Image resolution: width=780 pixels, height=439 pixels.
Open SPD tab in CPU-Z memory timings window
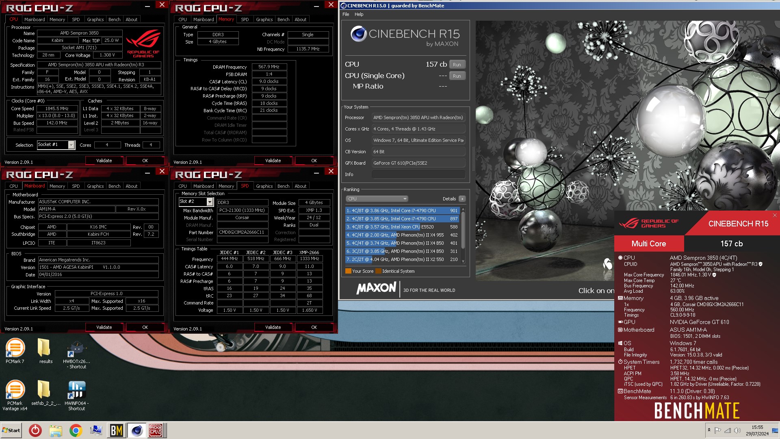click(245, 20)
